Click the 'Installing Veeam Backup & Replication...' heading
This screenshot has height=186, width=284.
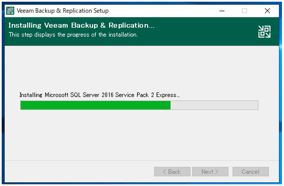[x=81, y=25]
